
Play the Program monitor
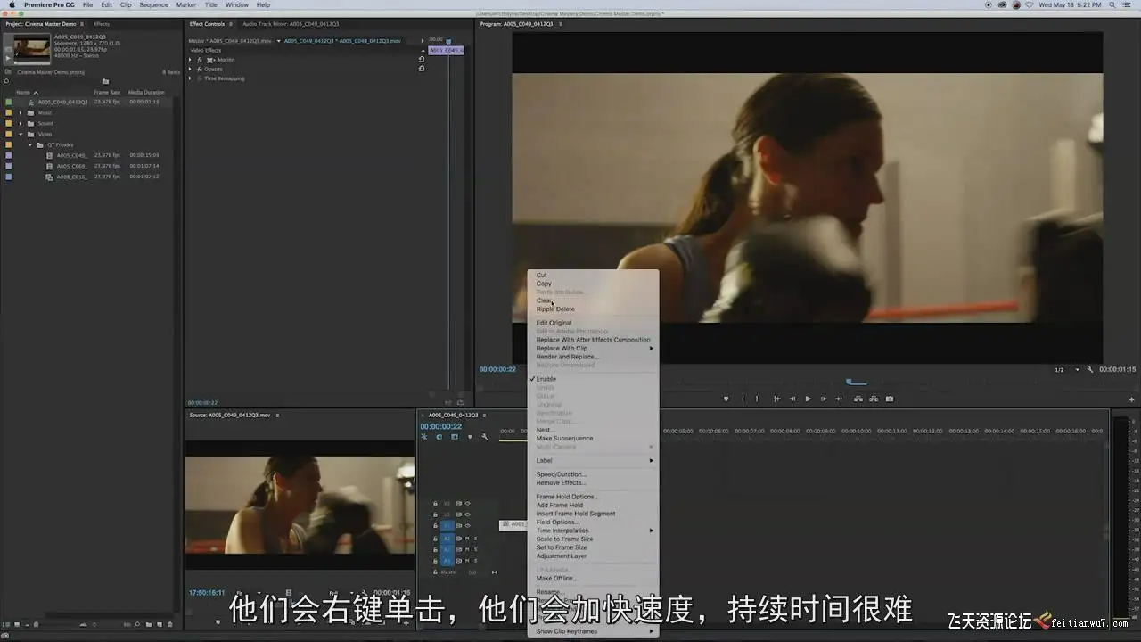[808, 399]
